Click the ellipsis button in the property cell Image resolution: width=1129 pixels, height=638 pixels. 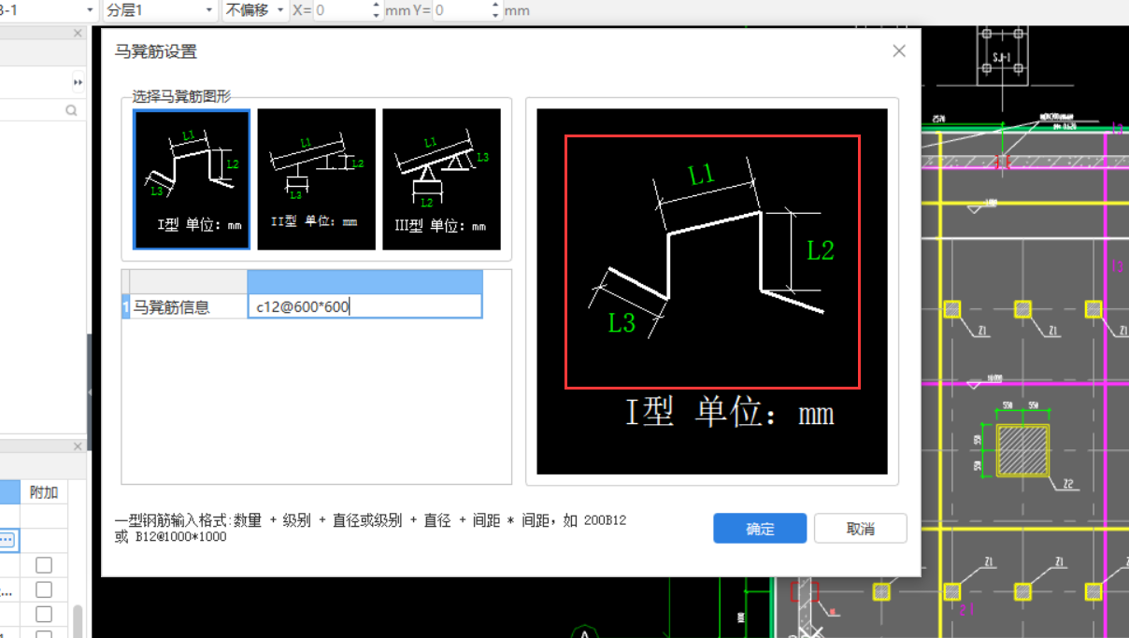(7, 540)
